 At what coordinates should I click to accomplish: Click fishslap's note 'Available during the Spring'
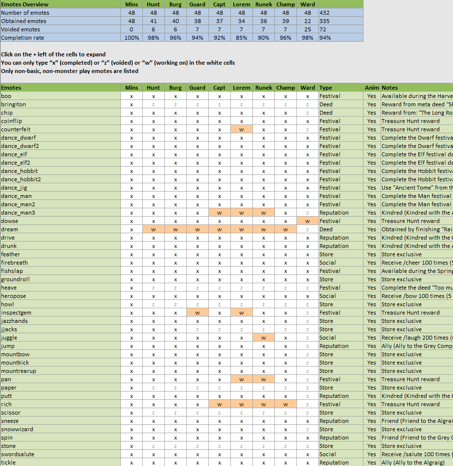pyautogui.click(x=417, y=271)
